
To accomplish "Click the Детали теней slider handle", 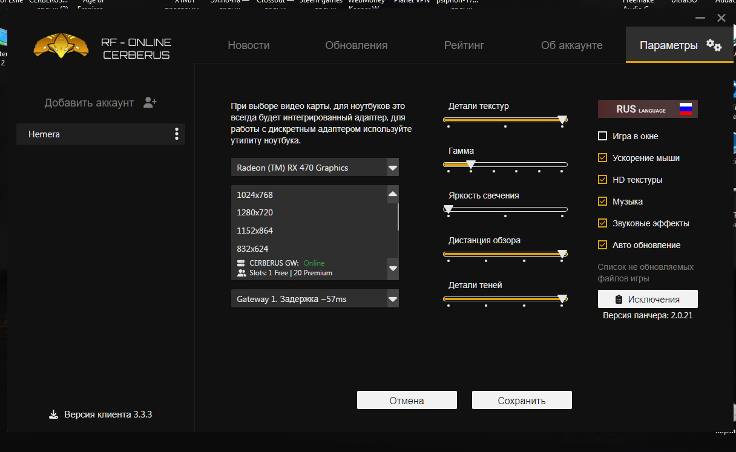I will pyautogui.click(x=562, y=299).
